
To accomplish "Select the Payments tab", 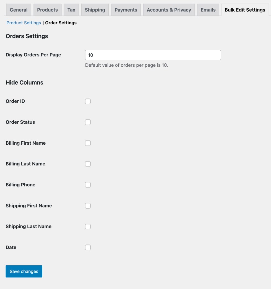I will click(x=126, y=10).
